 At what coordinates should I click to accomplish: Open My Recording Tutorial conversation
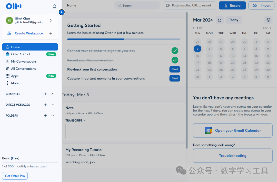[x=84, y=150]
